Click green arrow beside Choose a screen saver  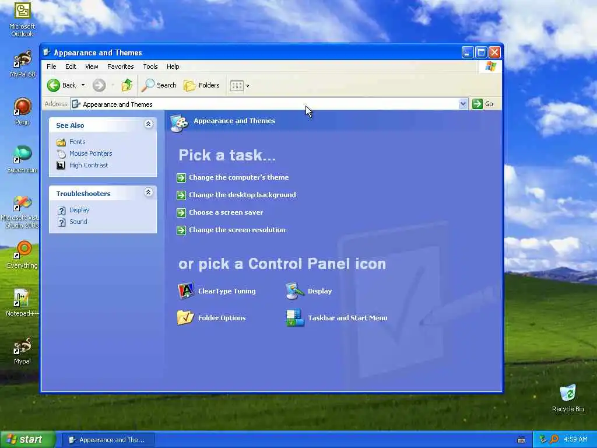pyautogui.click(x=181, y=212)
